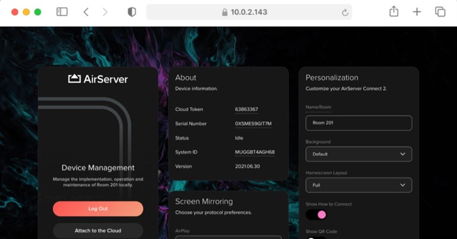457x239 pixels.
Task: Open the Background dropdown set to Default
Action: click(359, 154)
